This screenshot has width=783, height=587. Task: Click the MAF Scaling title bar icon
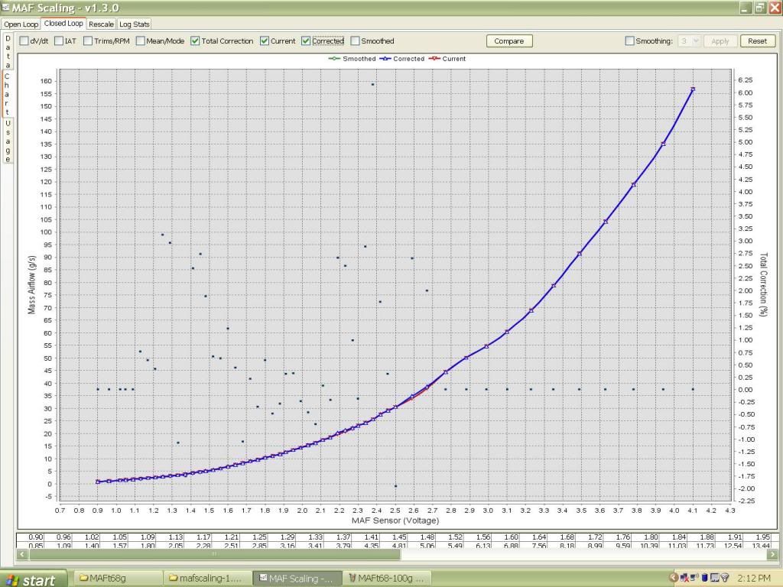tap(7, 7)
